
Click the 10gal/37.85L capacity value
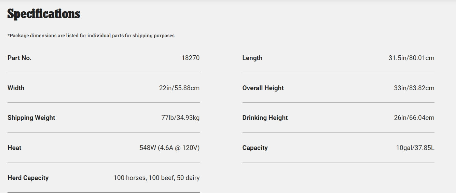tap(415, 148)
